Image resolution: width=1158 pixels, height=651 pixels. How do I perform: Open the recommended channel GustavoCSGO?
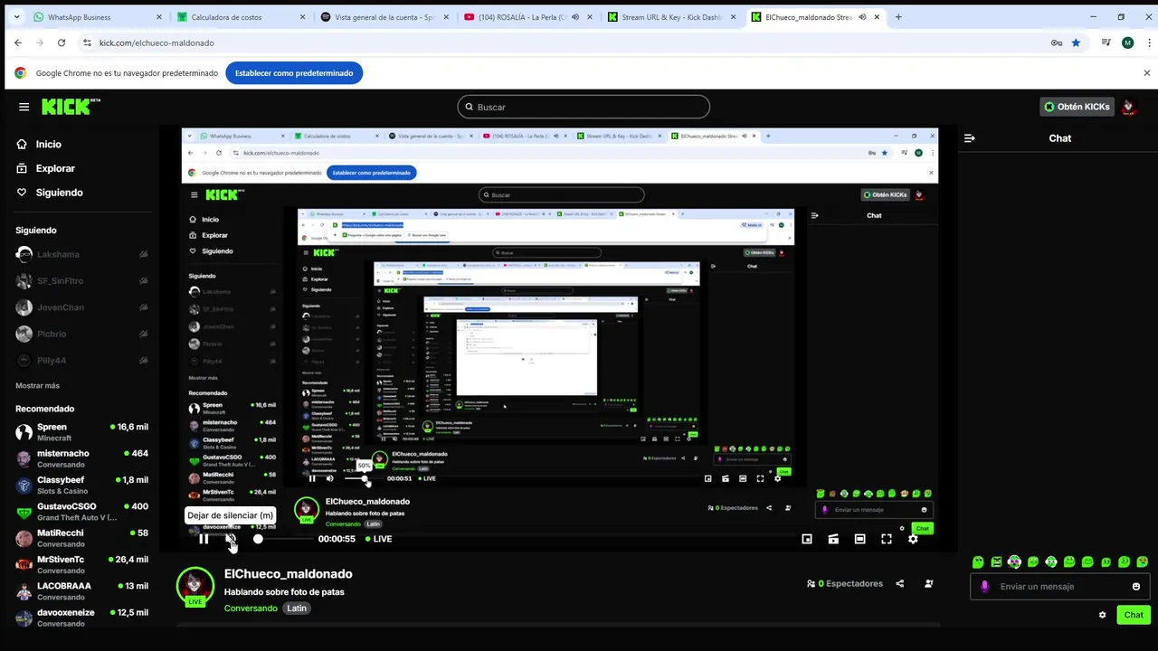coord(81,512)
